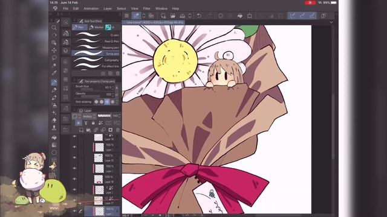
Task: Toggle the highlighted clip-to-layer-below icon
Action: (79, 123)
